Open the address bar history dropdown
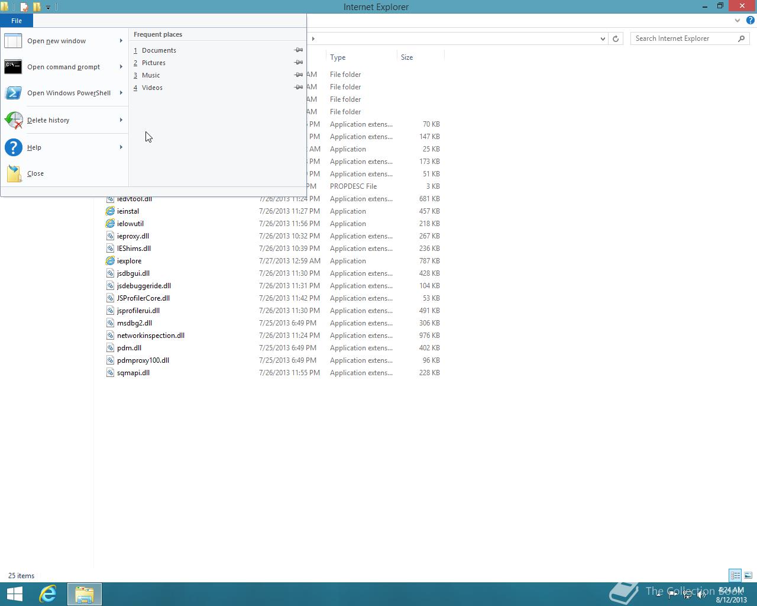This screenshot has width=757, height=606. click(x=603, y=38)
